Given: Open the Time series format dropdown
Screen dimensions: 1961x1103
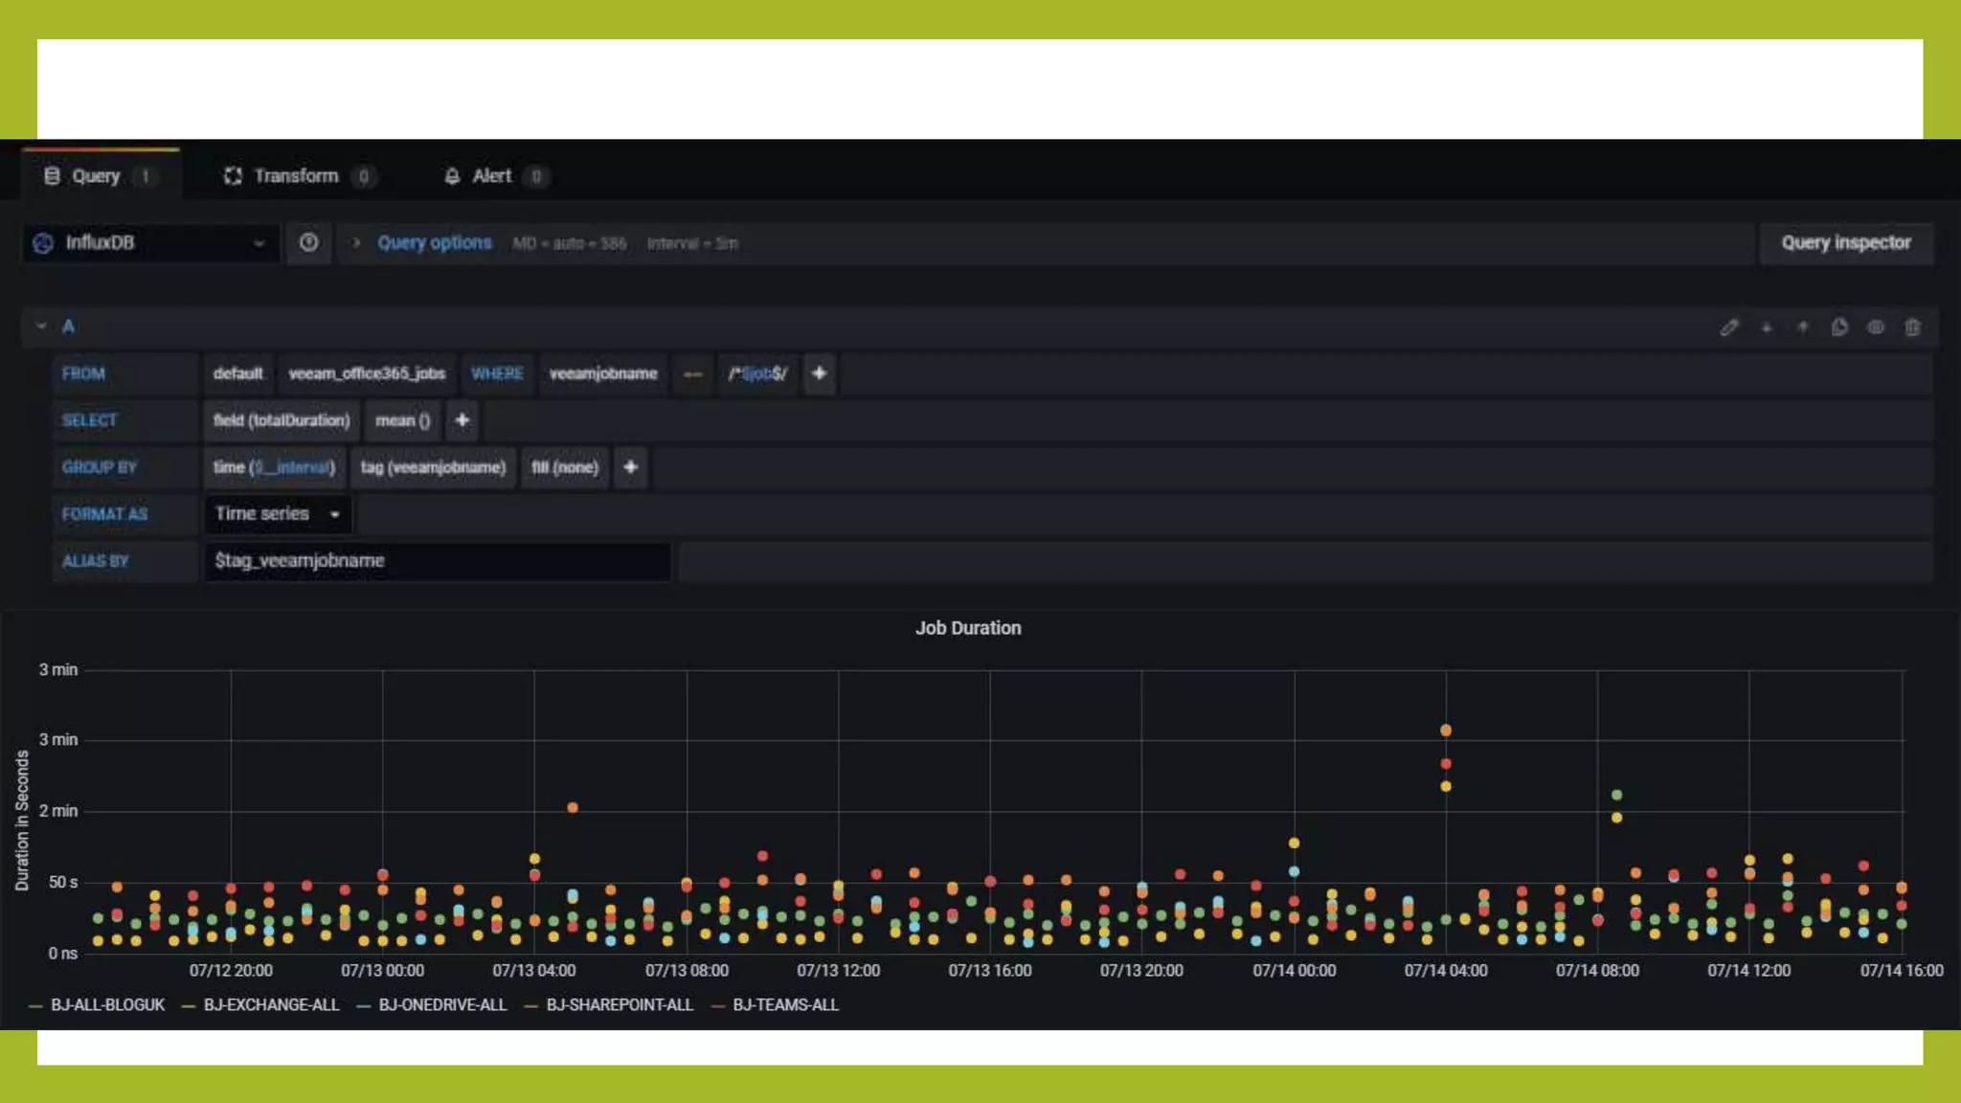Looking at the screenshot, I should (278, 514).
